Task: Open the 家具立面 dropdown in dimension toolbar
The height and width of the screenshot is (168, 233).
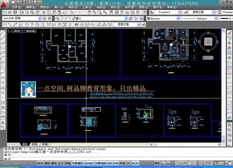Action: pyautogui.click(x=139, y=25)
